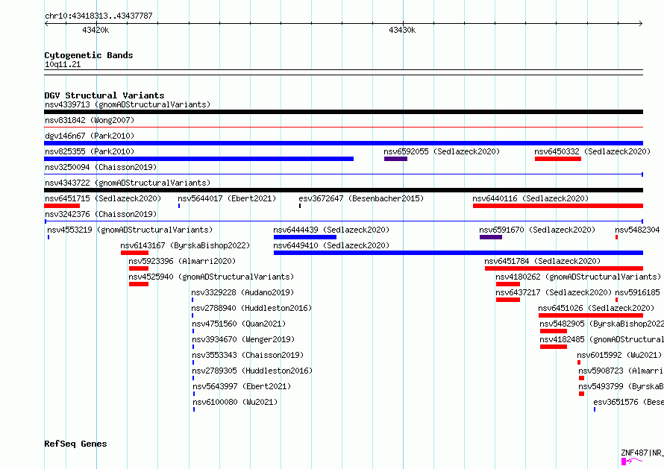This screenshot has width=664, height=469.
Task: Click the nsv4343722 gnomAD variant label
Action: [128, 183]
